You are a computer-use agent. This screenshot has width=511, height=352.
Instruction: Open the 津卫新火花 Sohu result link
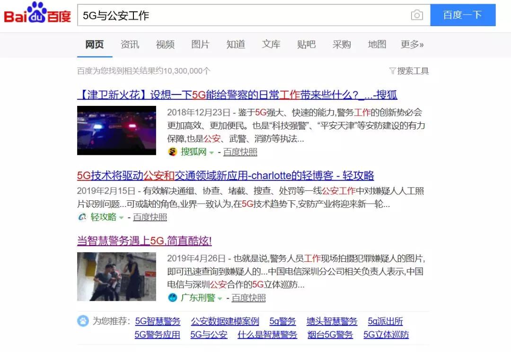pyautogui.click(x=237, y=95)
